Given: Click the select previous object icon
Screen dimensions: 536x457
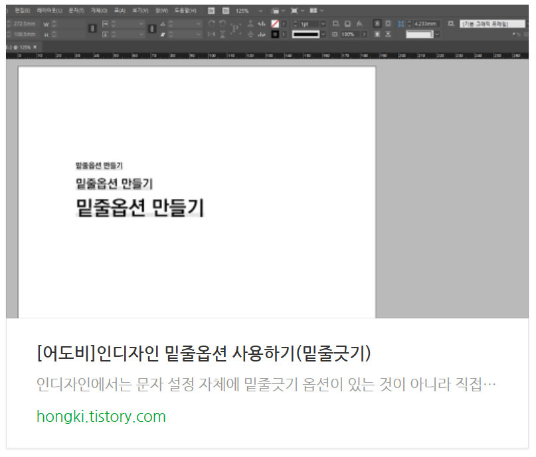Looking at the screenshot, I should coord(262,24).
